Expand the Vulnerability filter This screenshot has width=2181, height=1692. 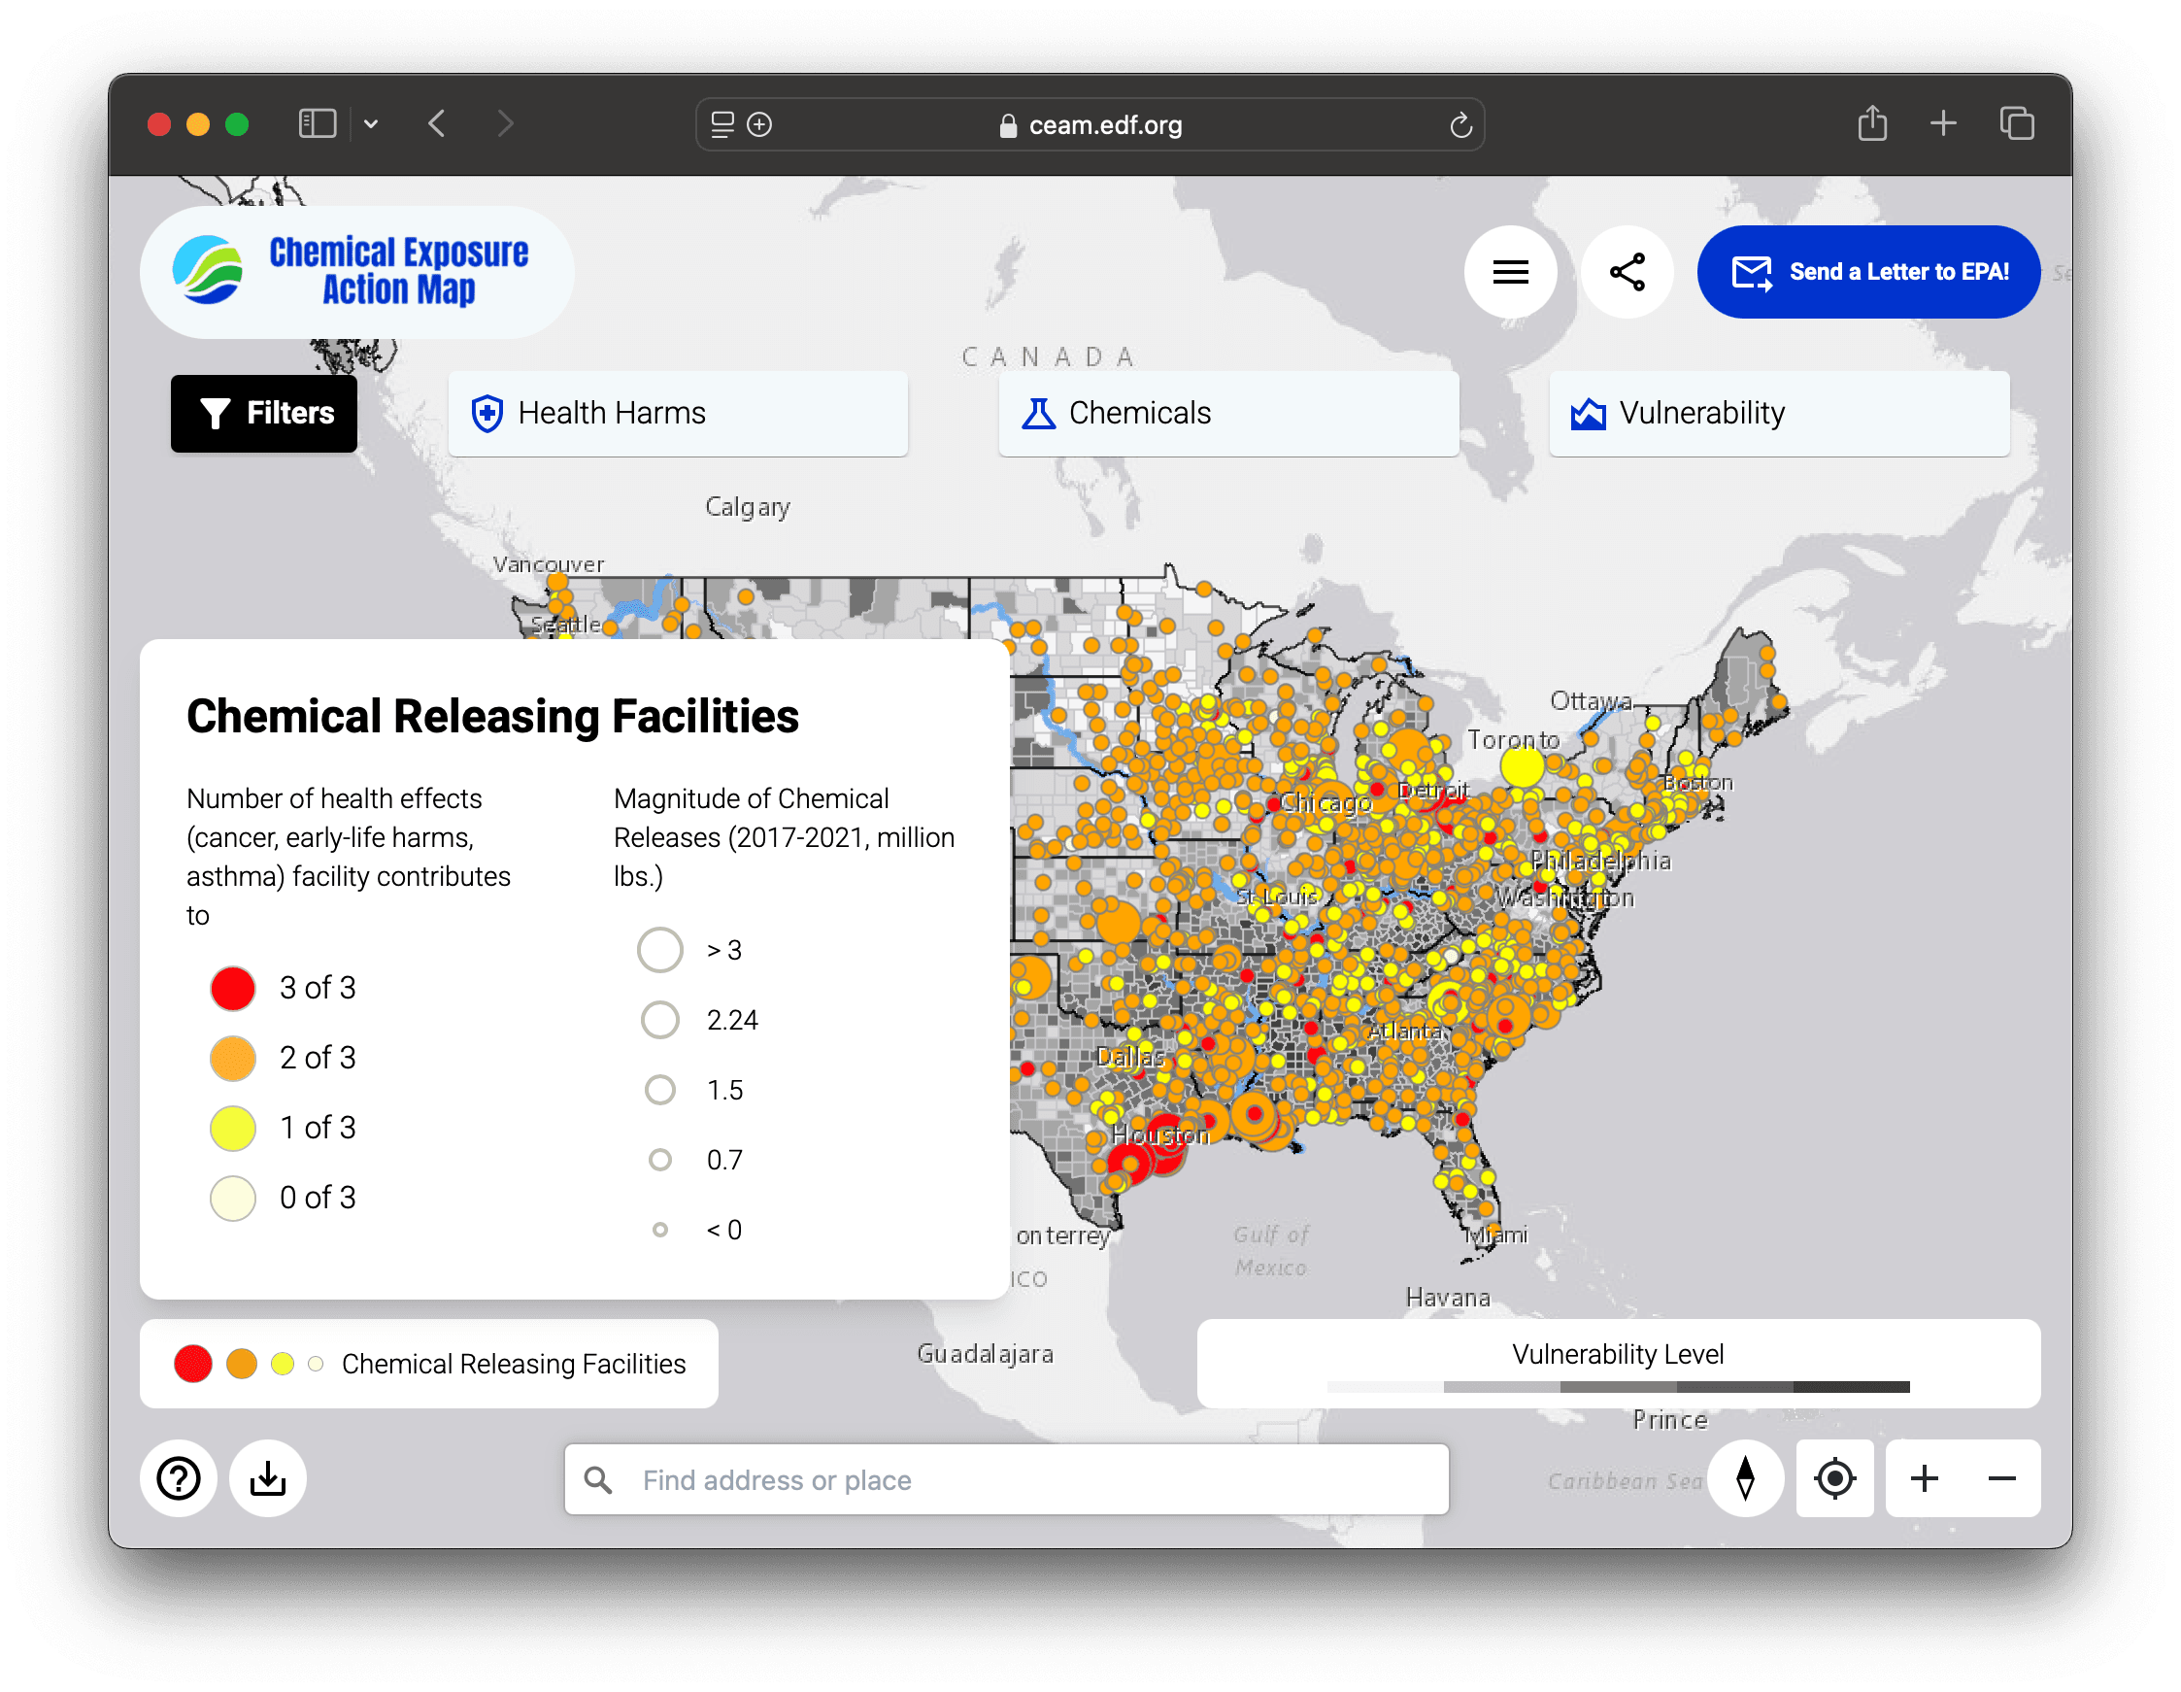[x=1779, y=414]
